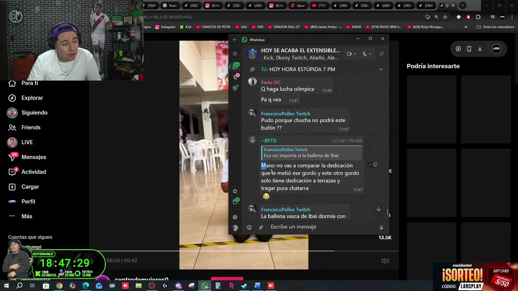Click TikTok phone app icon top right
This screenshot has height=291, width=518.
[x=469, y=49]
